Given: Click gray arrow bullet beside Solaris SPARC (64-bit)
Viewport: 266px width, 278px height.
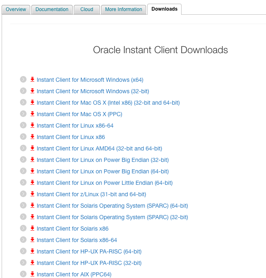Looking at the screenshot, I should pyautogui.click(x=23, y=205).
